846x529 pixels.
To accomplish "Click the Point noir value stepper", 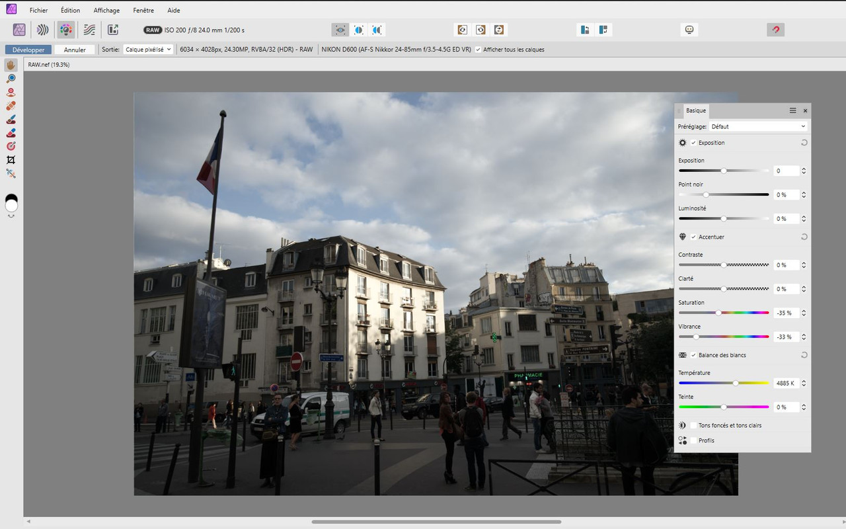I will (x=804, y=194).
